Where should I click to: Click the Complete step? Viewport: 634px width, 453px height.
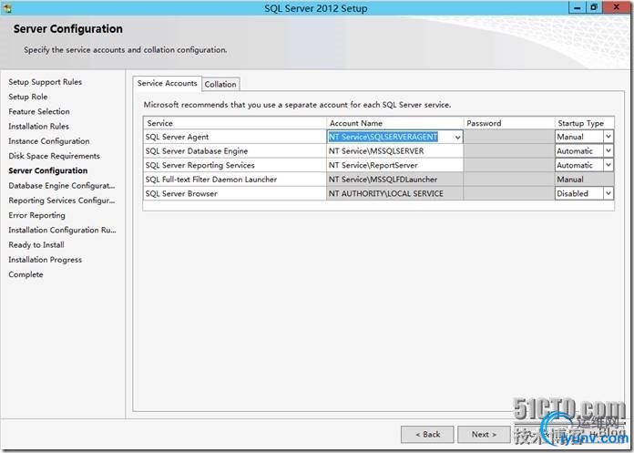pos(26,274)
